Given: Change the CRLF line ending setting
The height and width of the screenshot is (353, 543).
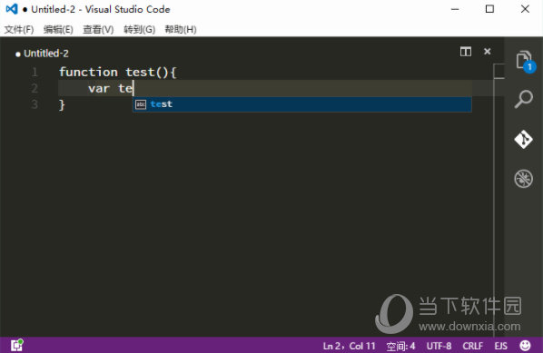Looking at the screenshot, I should [x=473, y=346].
